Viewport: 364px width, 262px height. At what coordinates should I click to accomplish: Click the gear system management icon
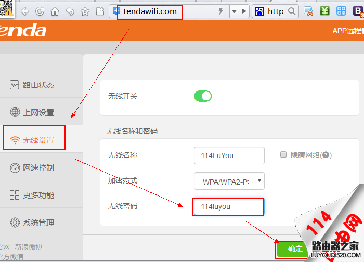coord(15,222)
